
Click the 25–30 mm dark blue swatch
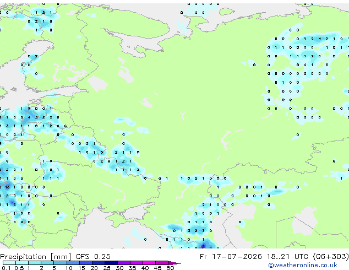click(x=111, y=263)
